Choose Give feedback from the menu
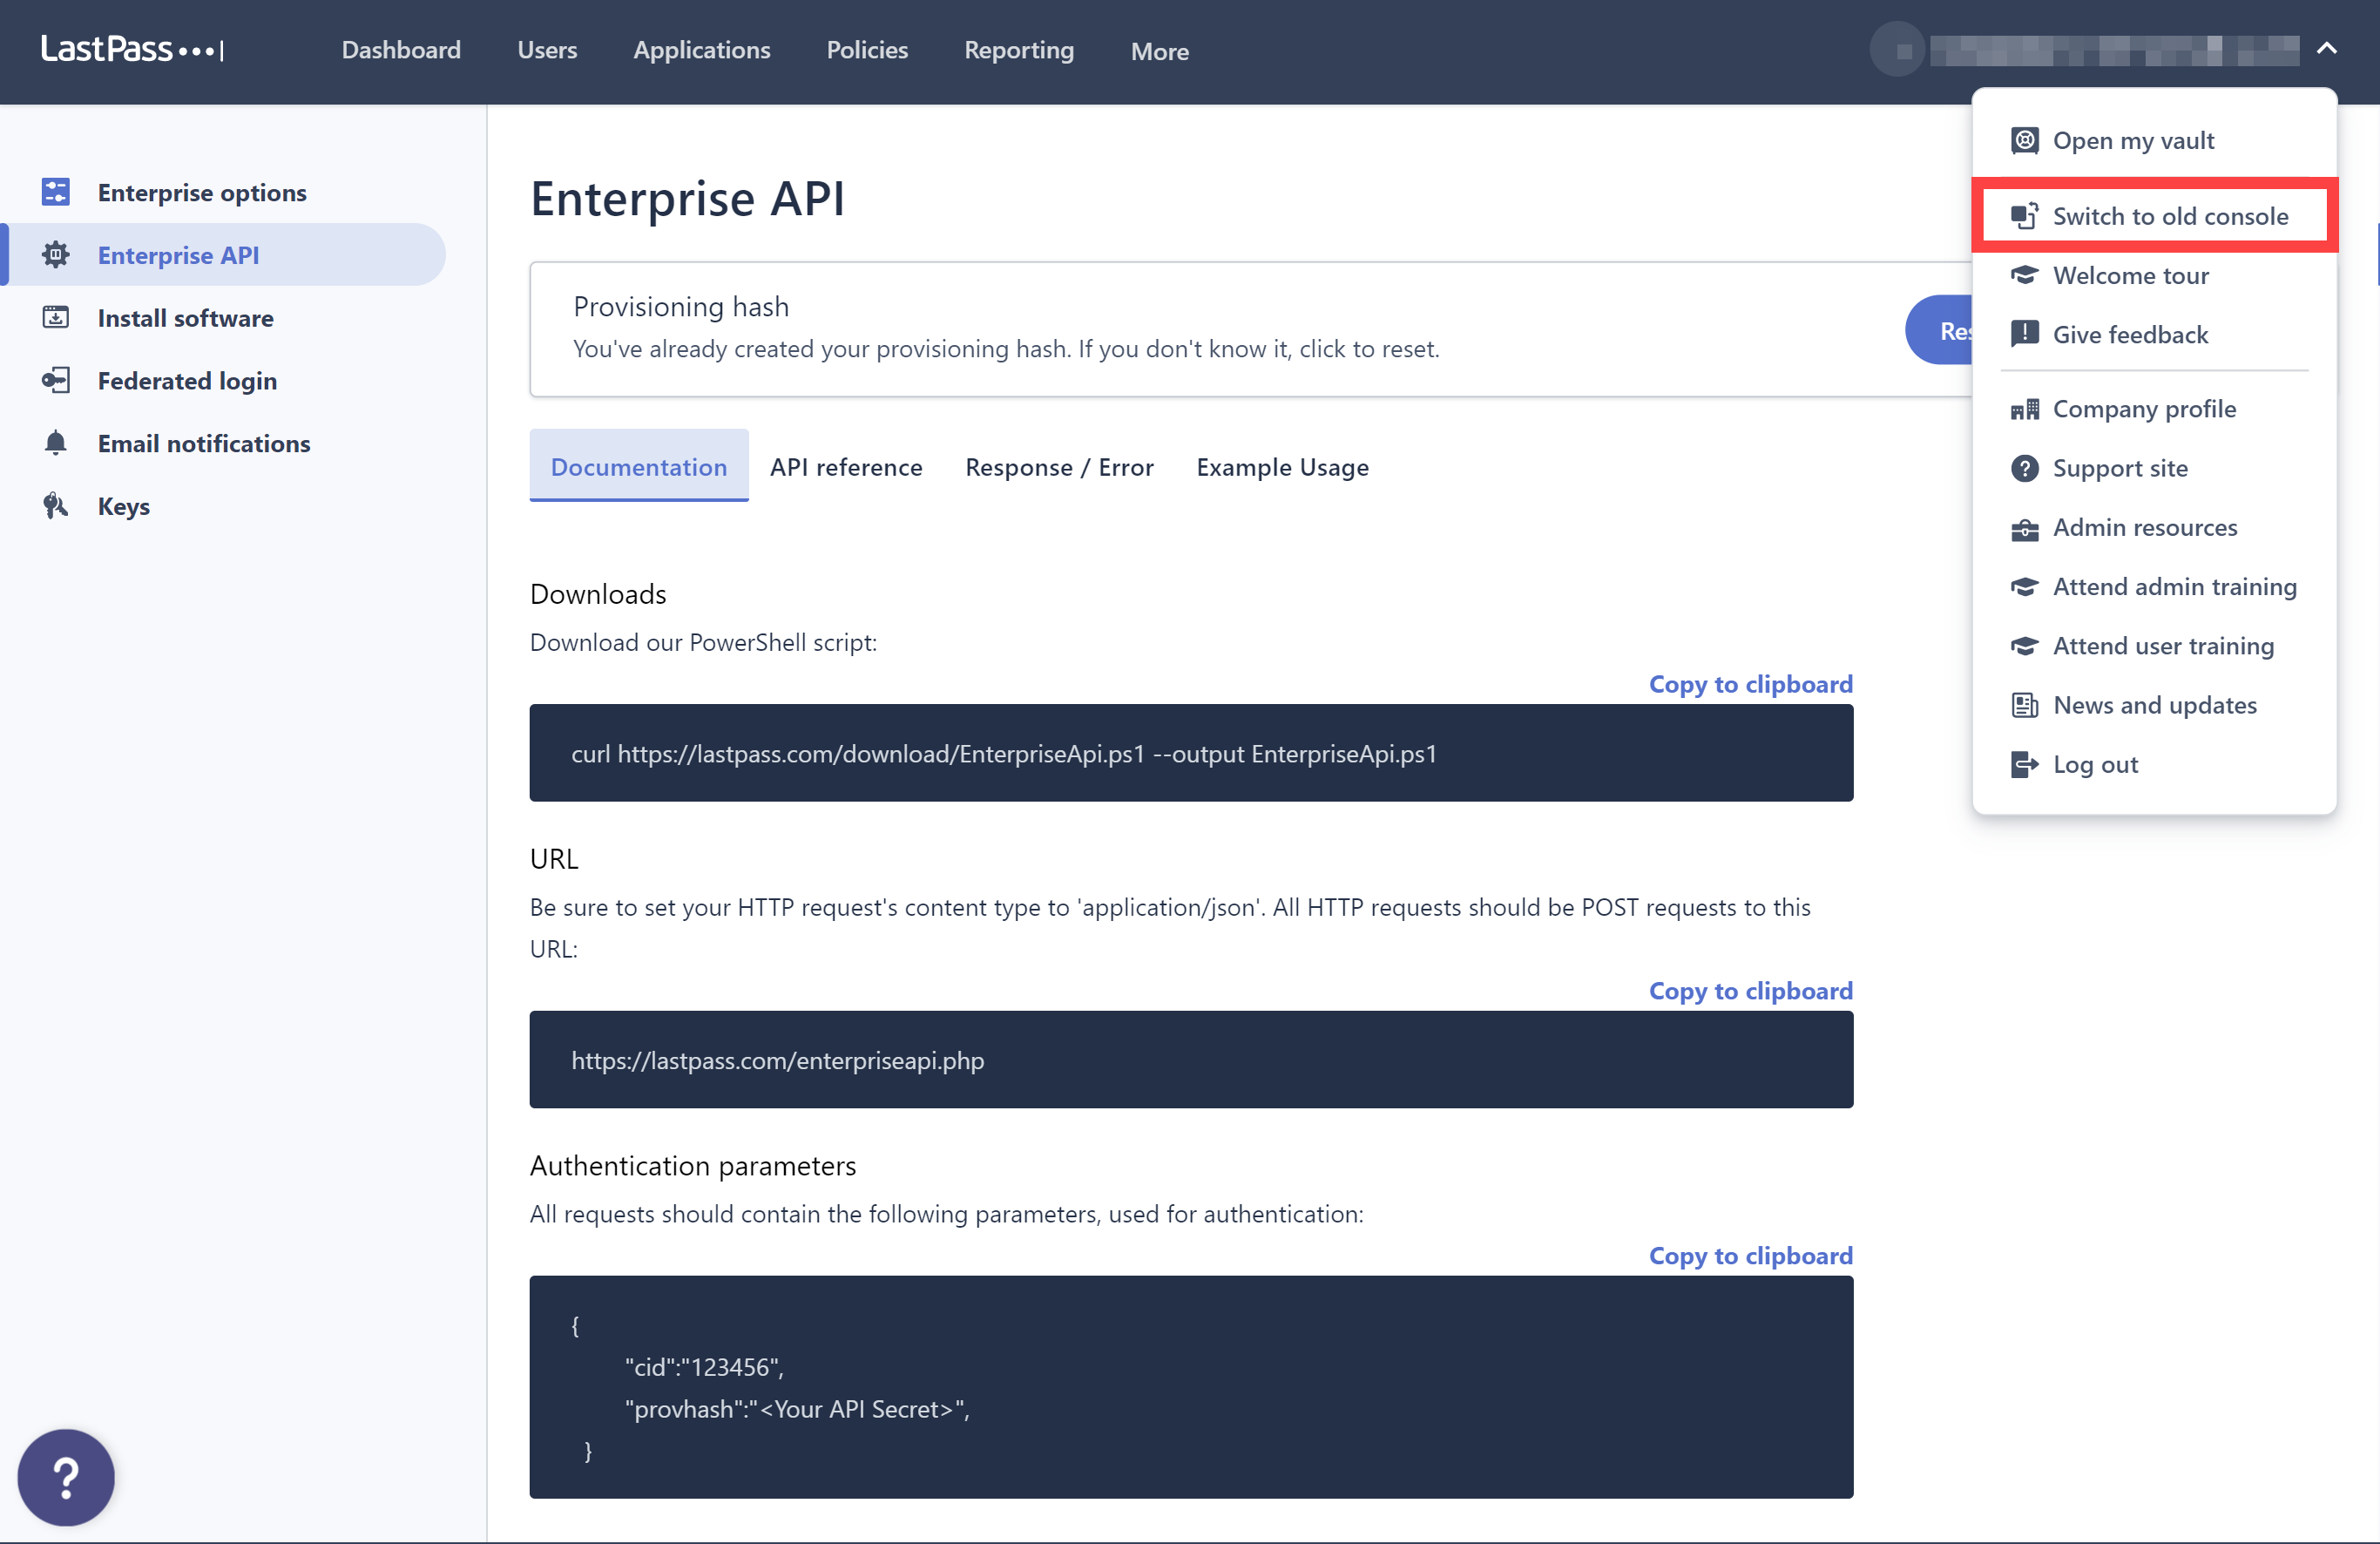 [x=2154, y=334]
